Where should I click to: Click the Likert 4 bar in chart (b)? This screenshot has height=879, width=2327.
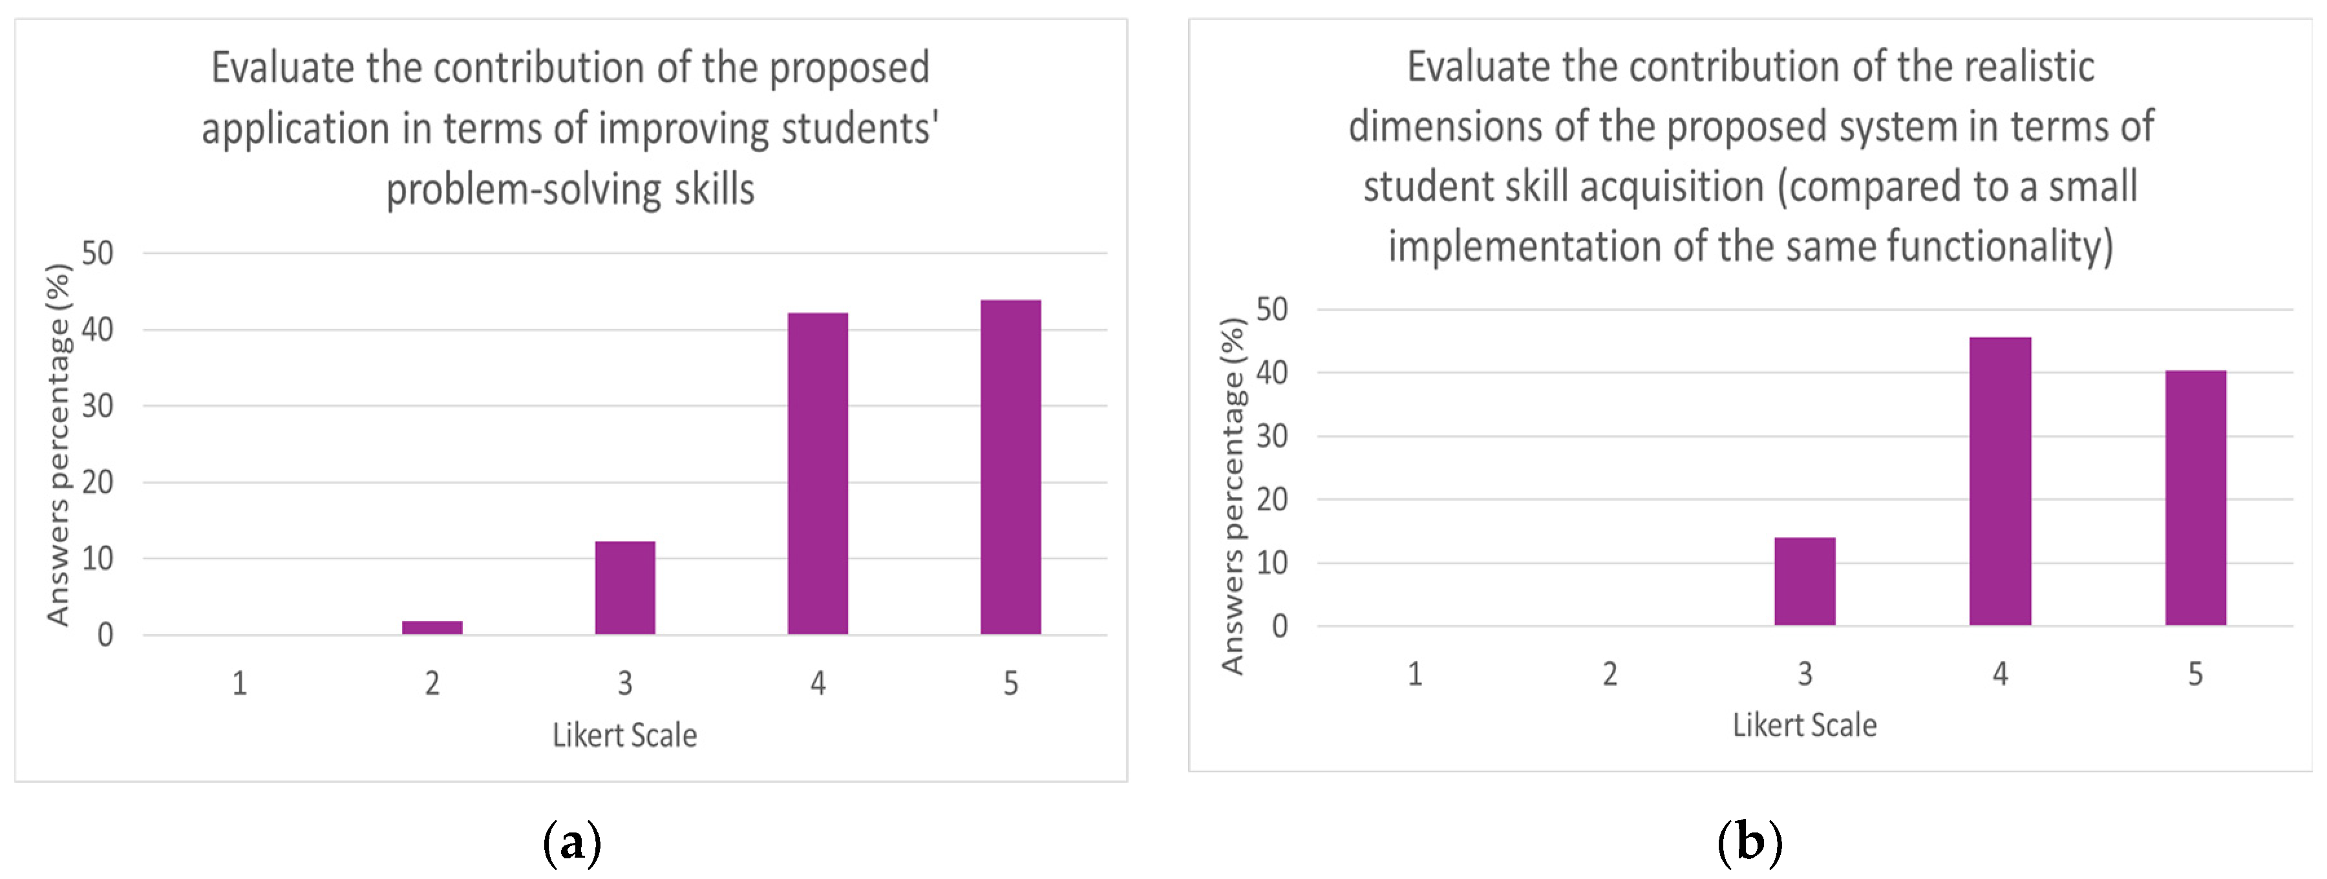(x=2000, y=481)
